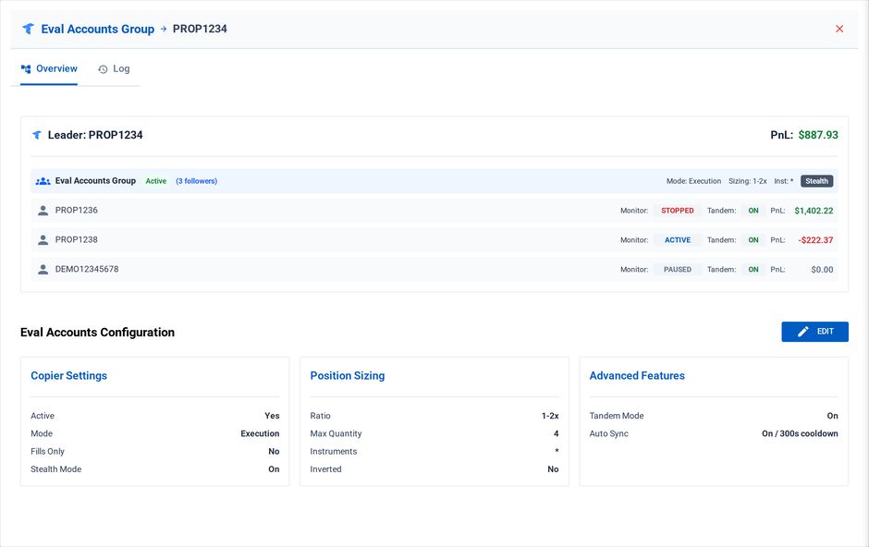Click the PnL value $0.00
869x547 pixels.
tap(822, 269)
